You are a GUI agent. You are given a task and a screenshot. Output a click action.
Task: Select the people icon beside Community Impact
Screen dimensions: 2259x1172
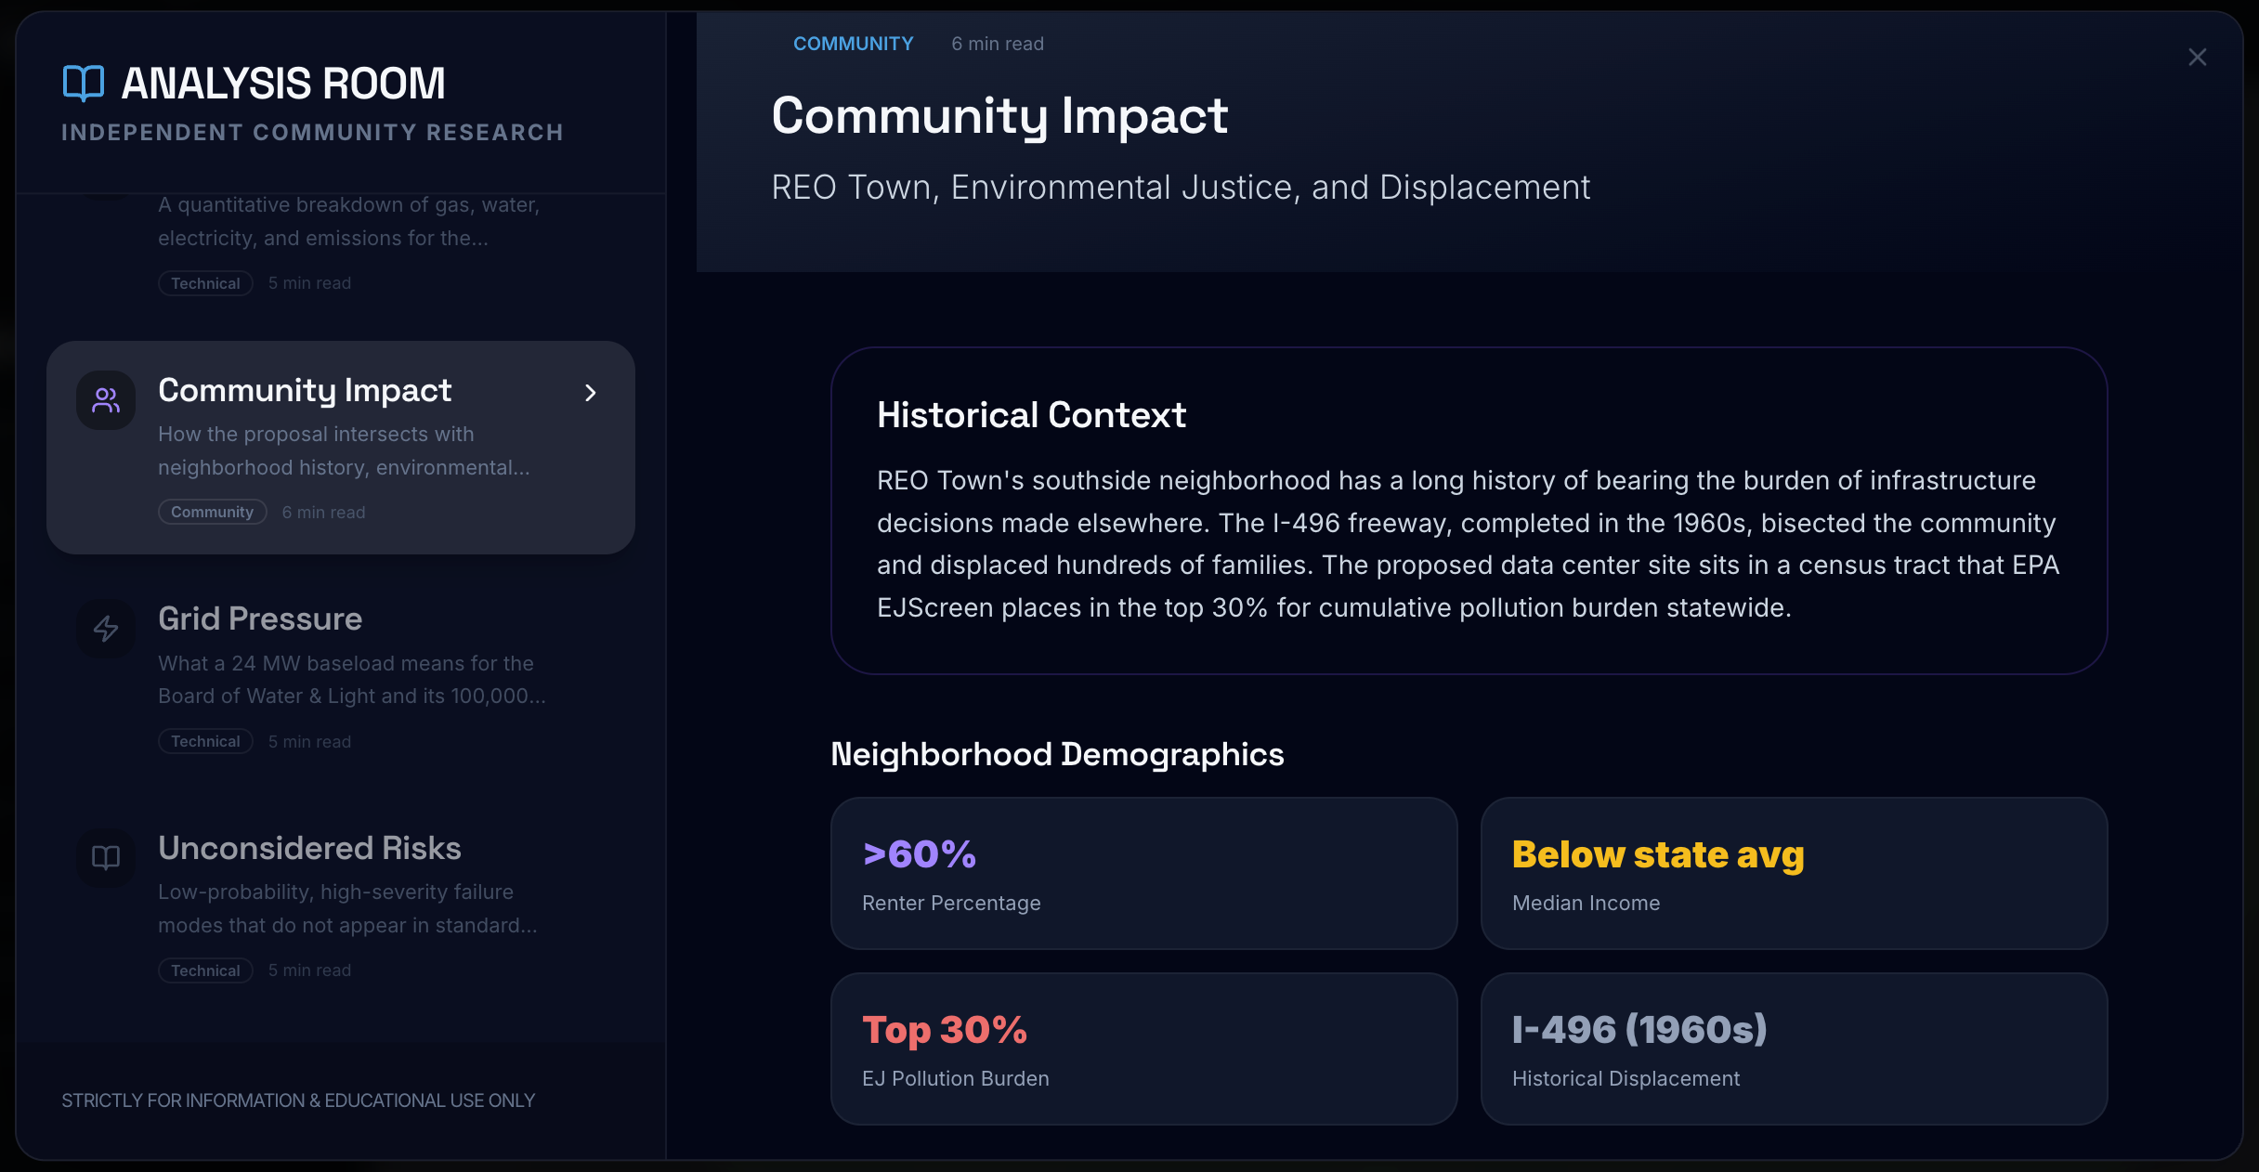coord(105,399)
